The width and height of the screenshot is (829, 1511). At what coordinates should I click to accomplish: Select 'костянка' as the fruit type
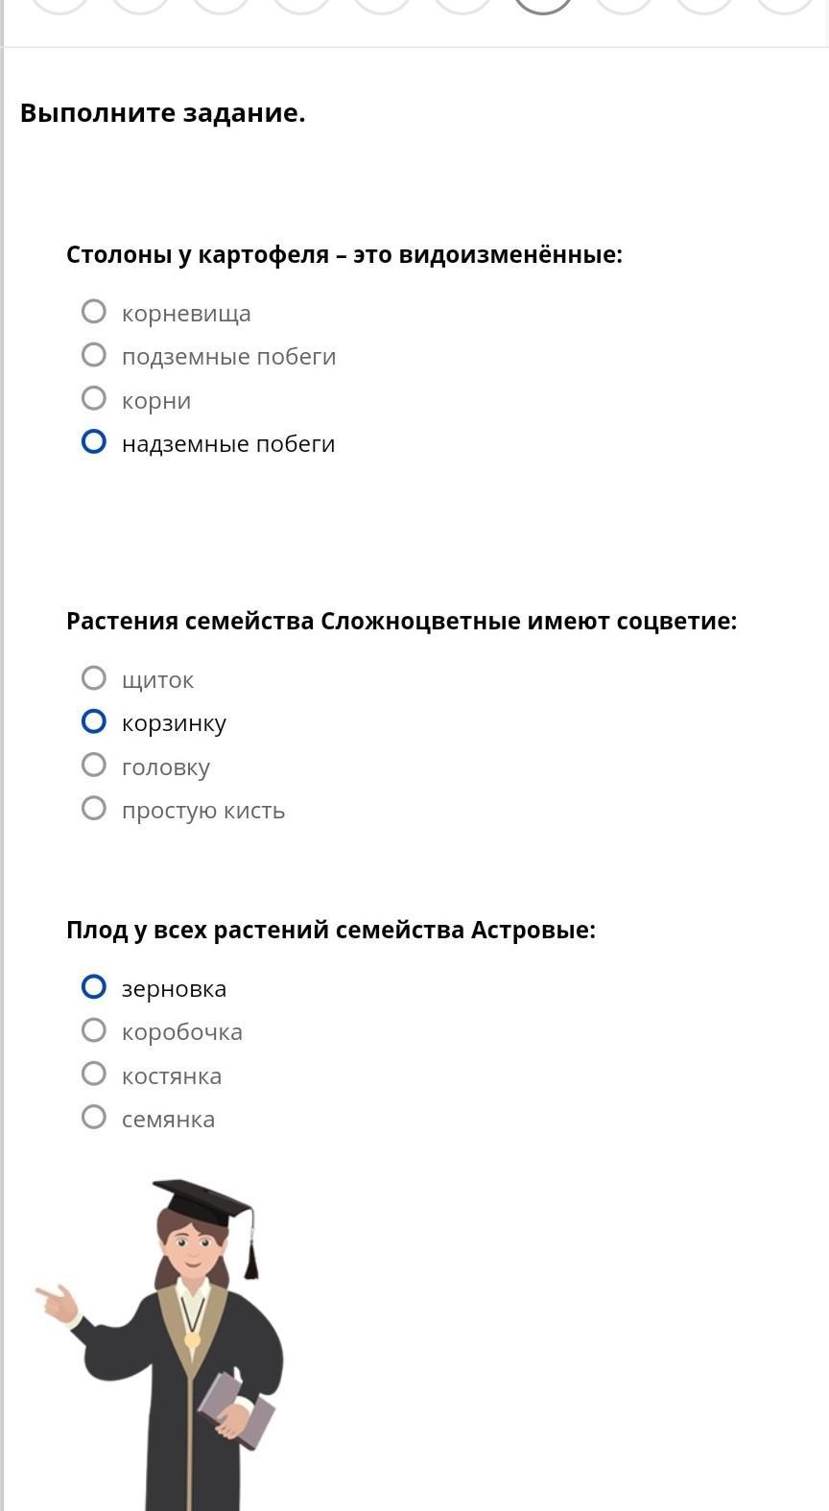pyautogui.click(x=94, y=1074)
